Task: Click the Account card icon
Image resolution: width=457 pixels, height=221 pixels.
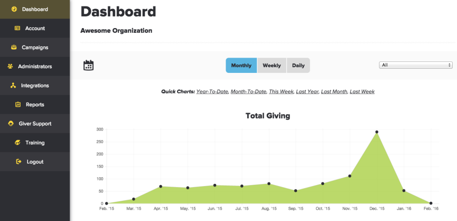Action: [x=18, y=28]
